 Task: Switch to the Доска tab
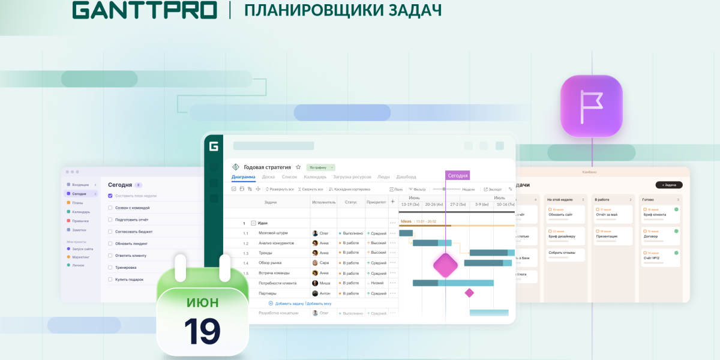coord(268,177)
